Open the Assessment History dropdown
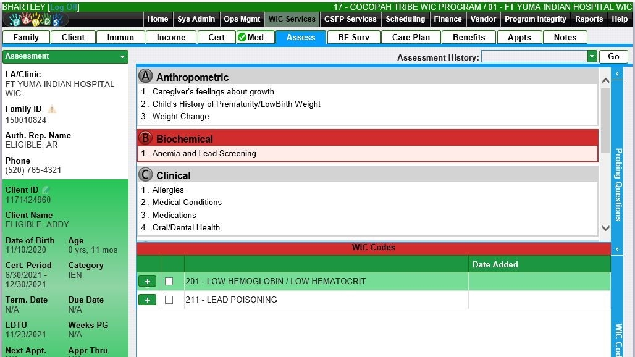The height and width of the screenshot is (357, 635). click(x=592, y=57)
